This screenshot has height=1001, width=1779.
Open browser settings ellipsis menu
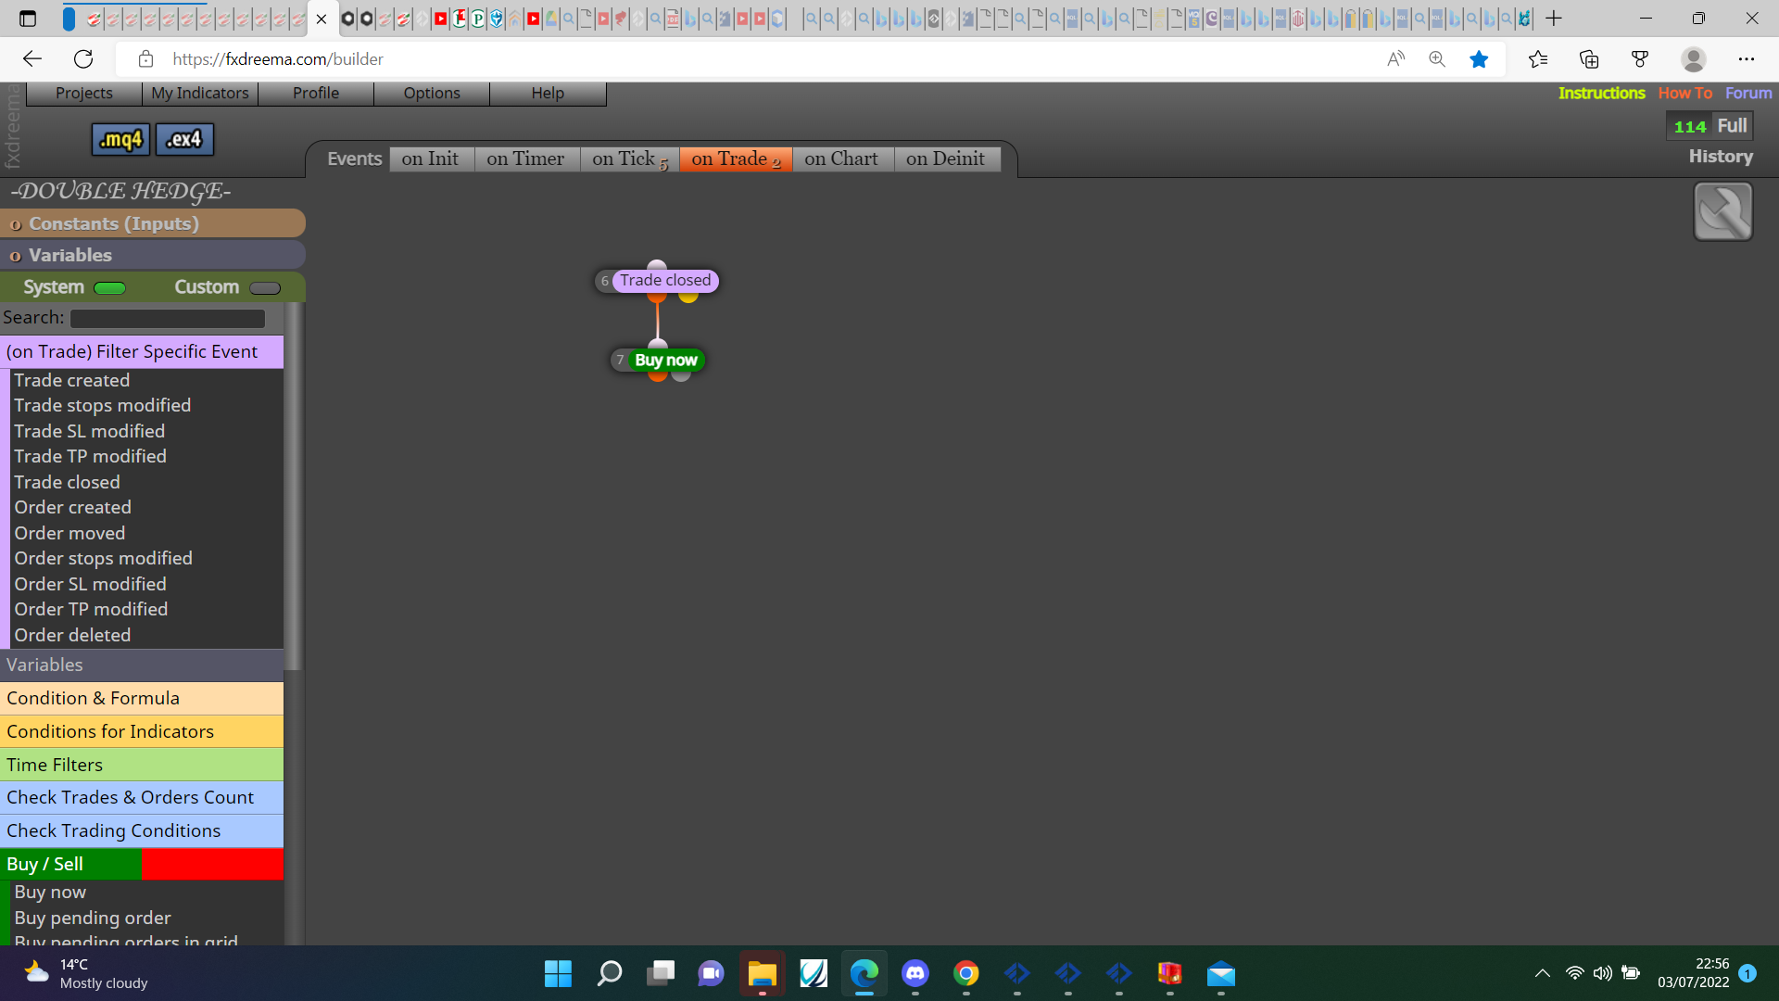point(1747,59)
